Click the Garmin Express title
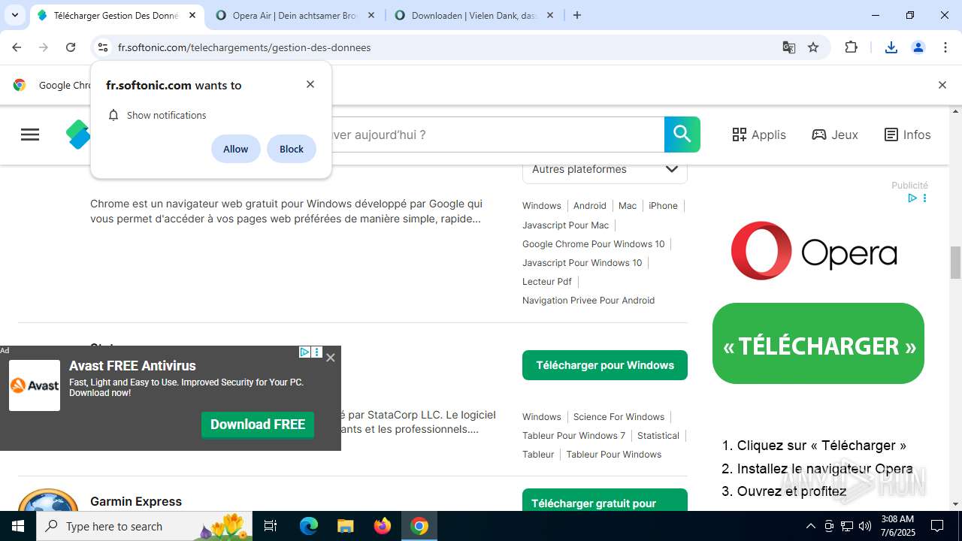Screen dimensions: 962x541 (x=136, y=501)
